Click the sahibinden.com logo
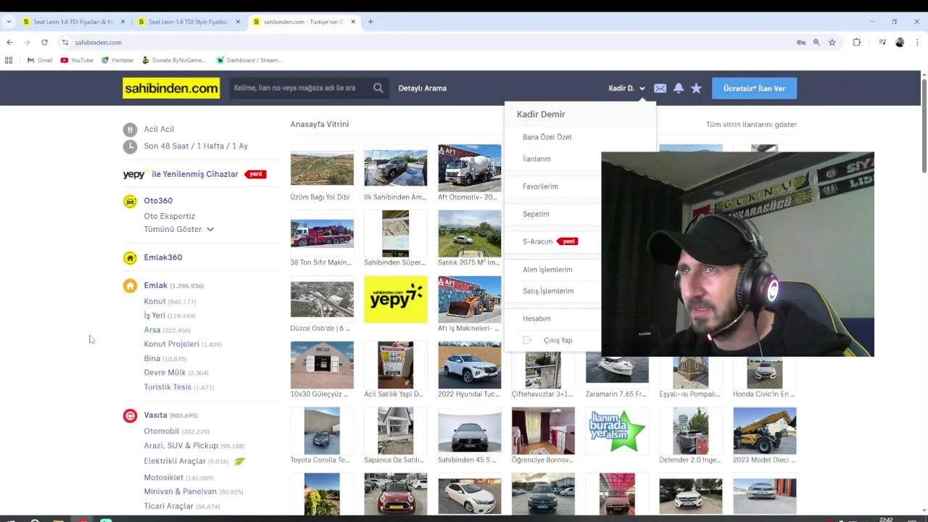 [171, 88]
